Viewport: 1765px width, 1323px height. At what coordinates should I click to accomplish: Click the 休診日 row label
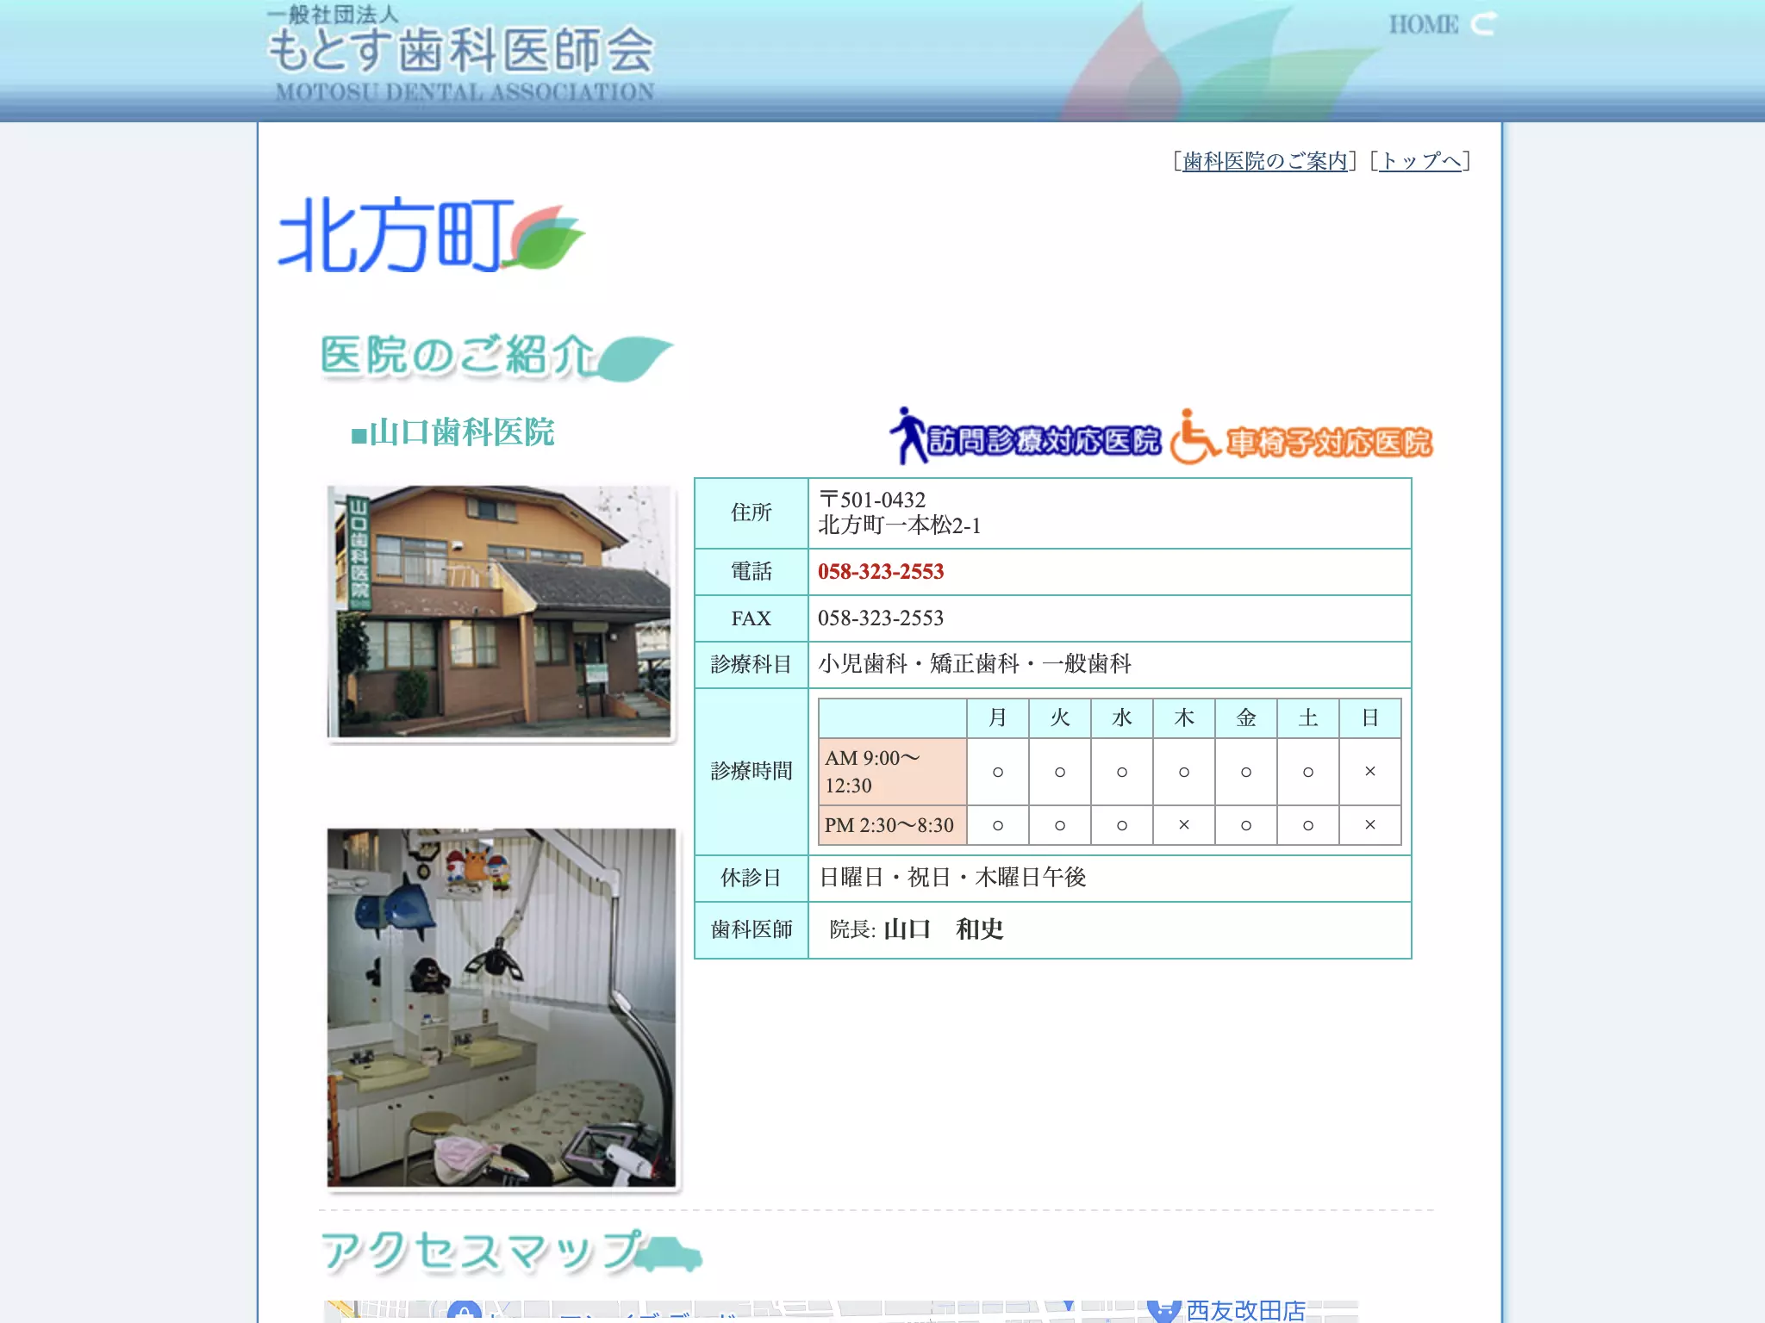(x=752, y=878)
